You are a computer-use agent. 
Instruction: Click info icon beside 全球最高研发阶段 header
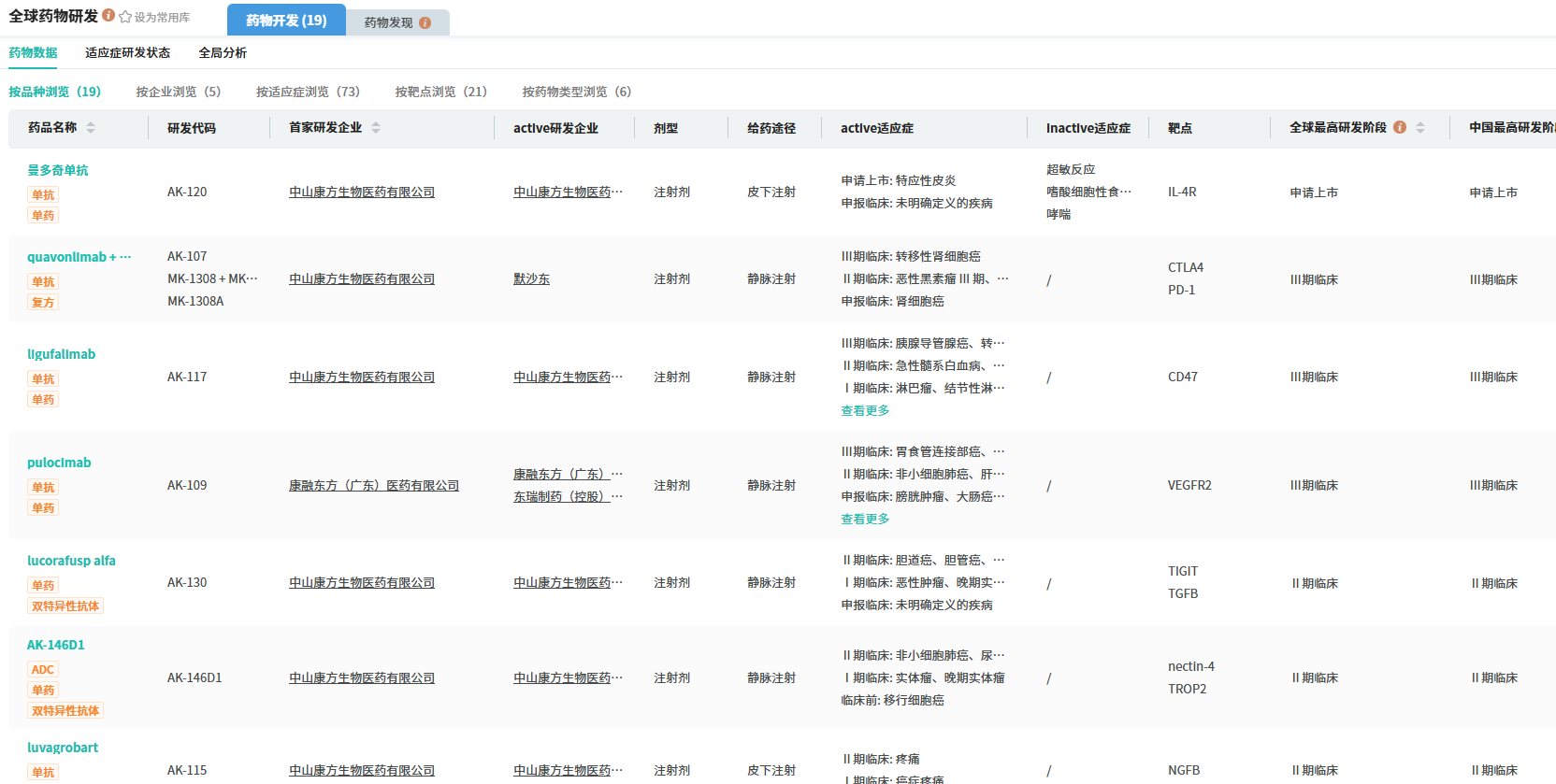pos(1400,127)
